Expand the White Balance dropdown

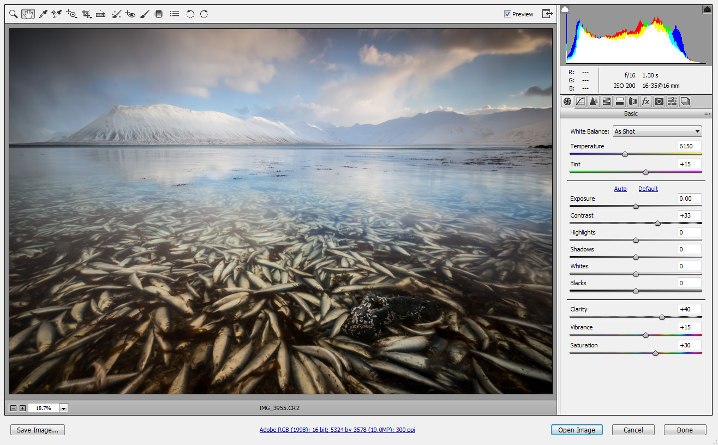pos(657,131)
